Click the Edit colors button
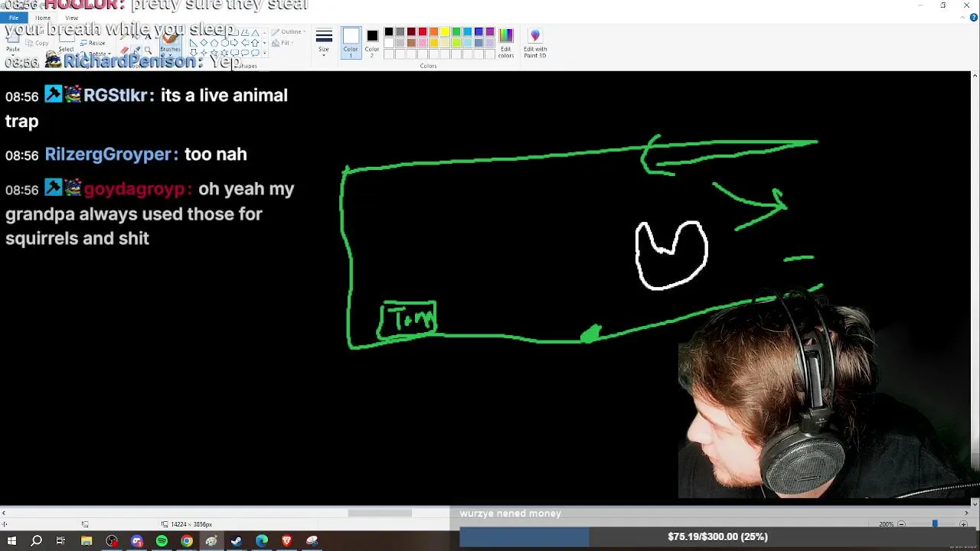980x551 pixels. pyautogui.click(x=506, y=44)
